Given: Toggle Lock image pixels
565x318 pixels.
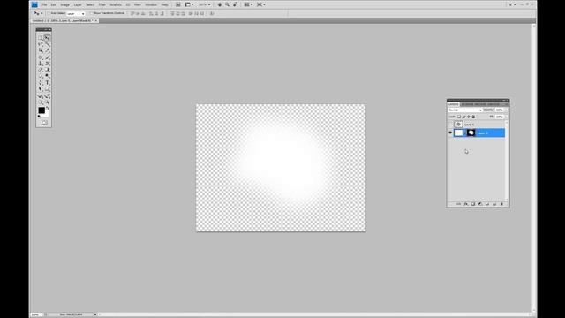Looking at the screenshot, I should tap(463, 117).
